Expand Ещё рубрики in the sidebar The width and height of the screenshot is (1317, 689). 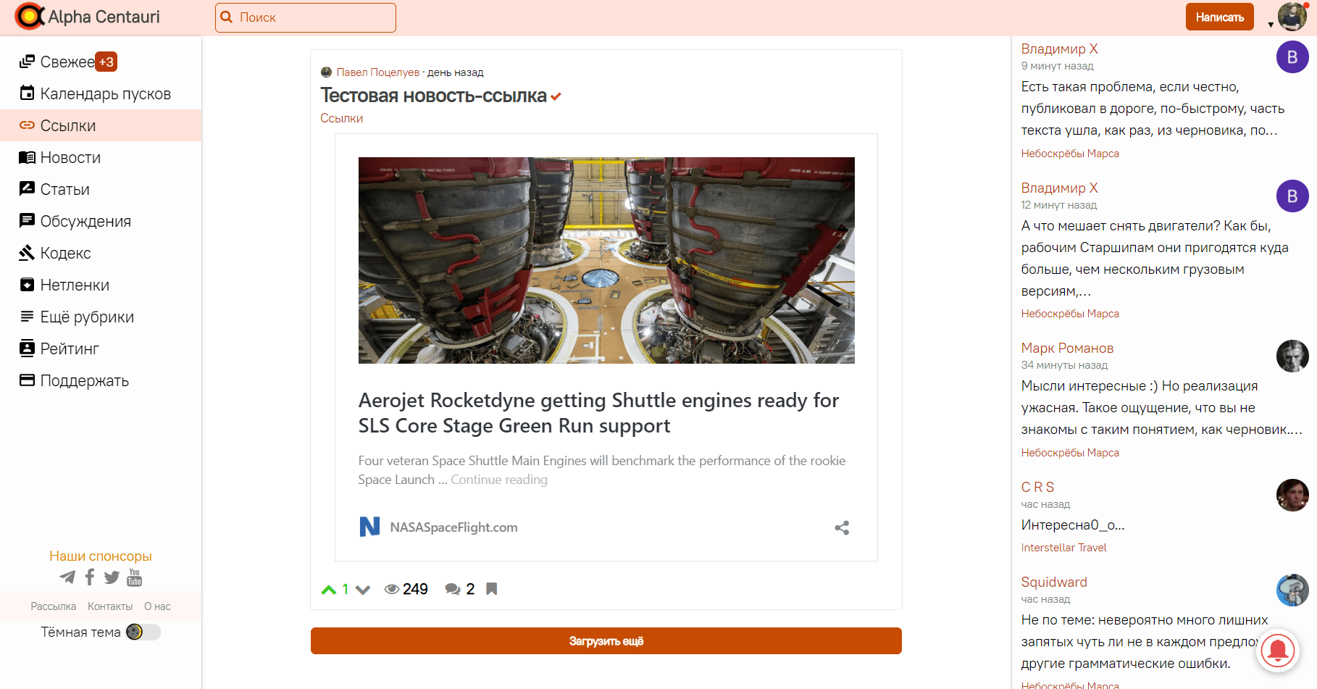tap(87, 317)
